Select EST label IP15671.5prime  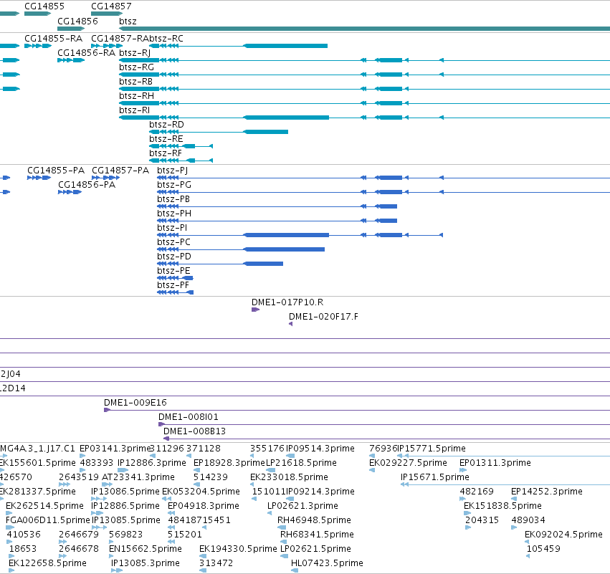(435, 477)
